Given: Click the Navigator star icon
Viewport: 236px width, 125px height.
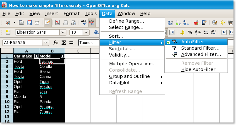Looking at the screenshot, I should click(x=222, y=23).
